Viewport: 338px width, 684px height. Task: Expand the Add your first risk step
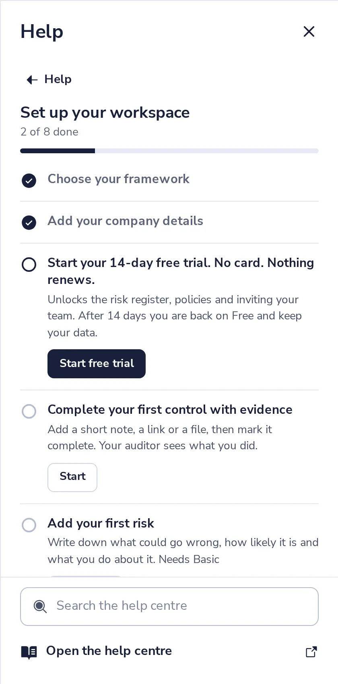tap(101, 523)
